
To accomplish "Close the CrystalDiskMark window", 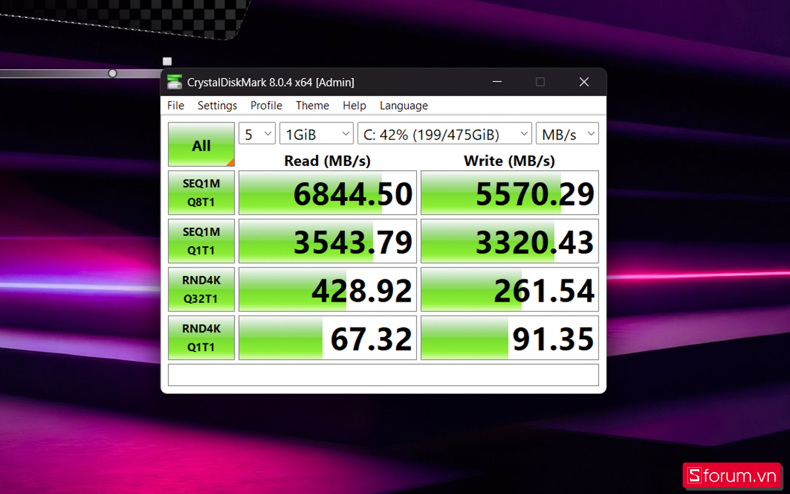I will (x=584, y=82).
